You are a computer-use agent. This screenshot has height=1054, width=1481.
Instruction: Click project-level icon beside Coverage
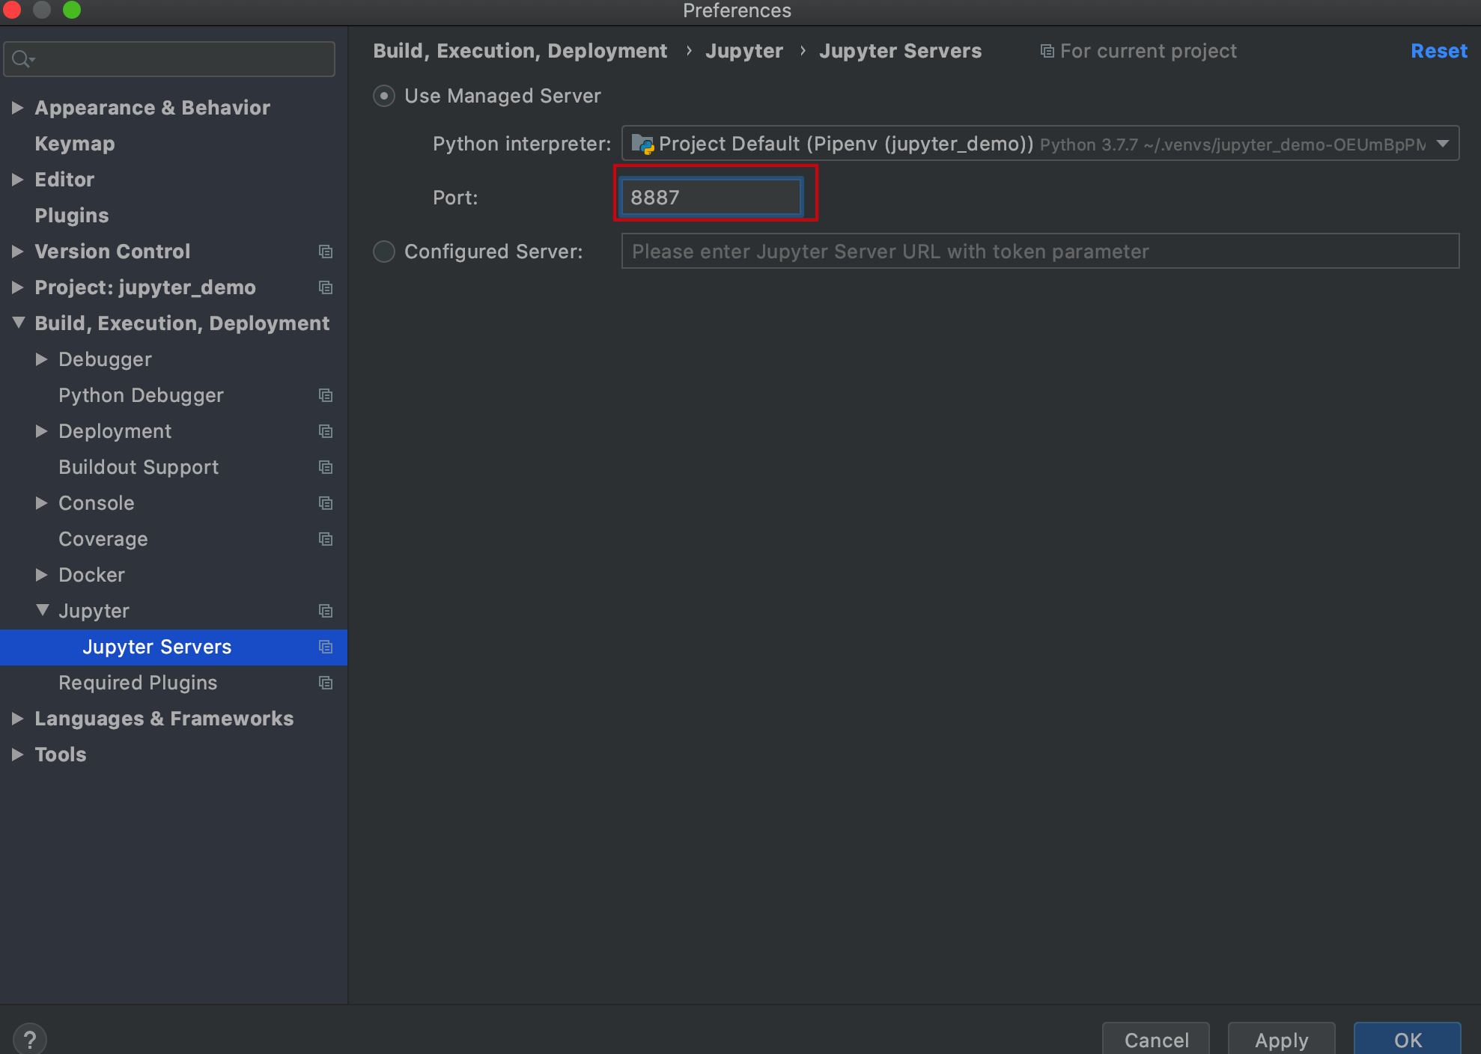click(326, 539)
